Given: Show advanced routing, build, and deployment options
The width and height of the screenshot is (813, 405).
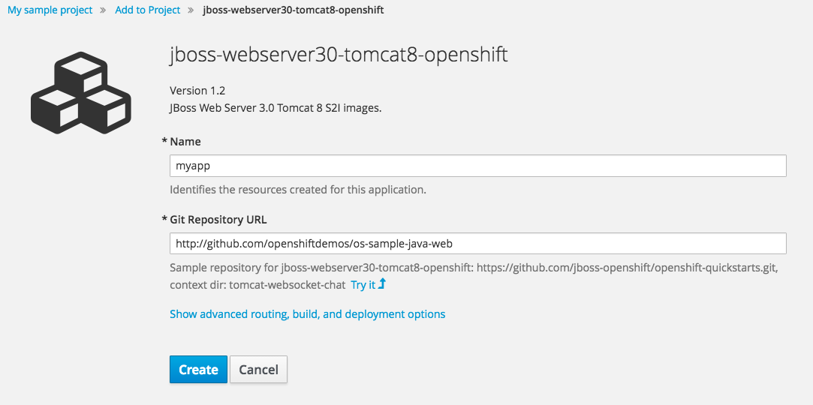Looking at the screenshot, I should (x=307, y=314).
